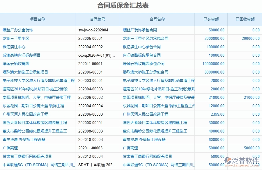The image size is (262, 170).
Task: Click the 项目名称 column header
Action: (38, 19)
